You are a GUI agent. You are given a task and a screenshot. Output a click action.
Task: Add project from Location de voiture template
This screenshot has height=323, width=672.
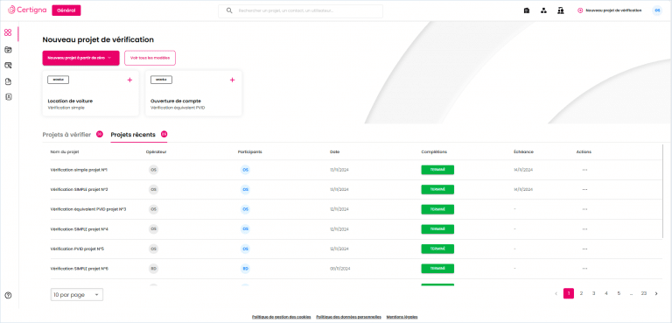pyautogui.click(x=129, y=80)
